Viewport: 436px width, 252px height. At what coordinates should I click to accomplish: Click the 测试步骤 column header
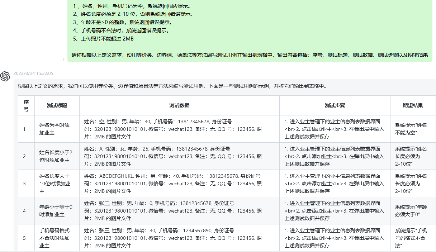(334, 105)
